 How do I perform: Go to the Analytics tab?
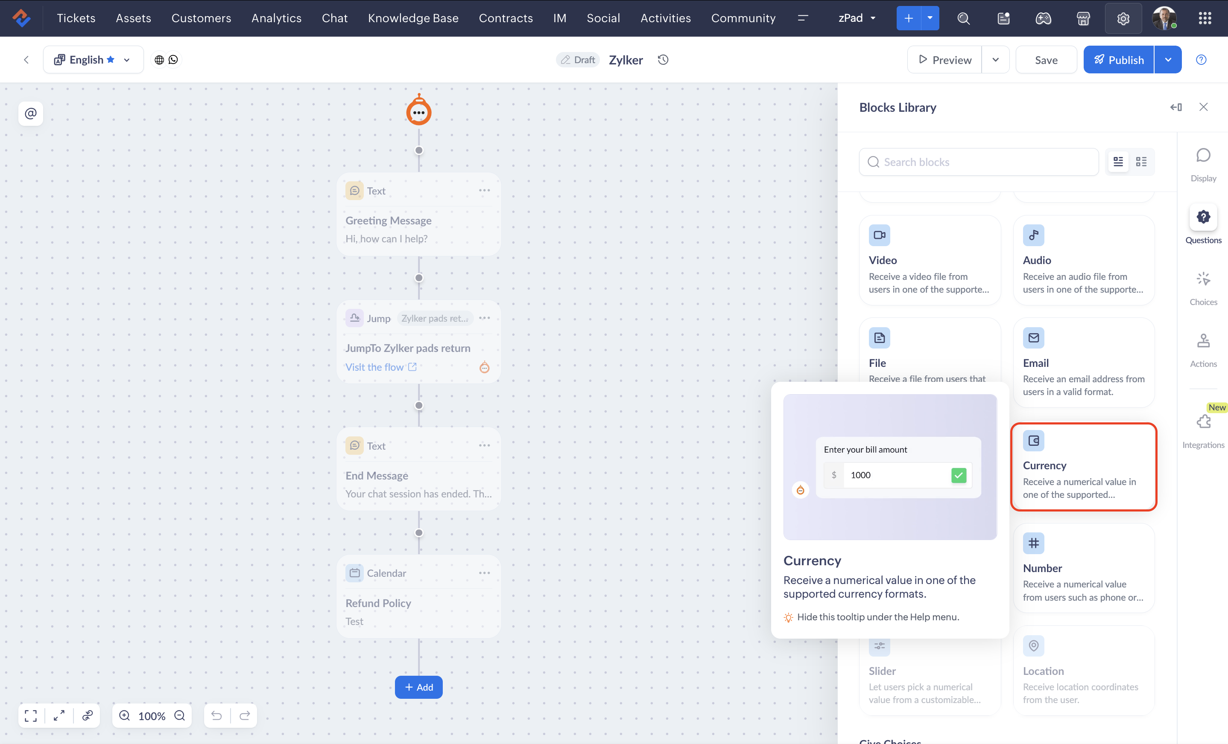point(276,18)
